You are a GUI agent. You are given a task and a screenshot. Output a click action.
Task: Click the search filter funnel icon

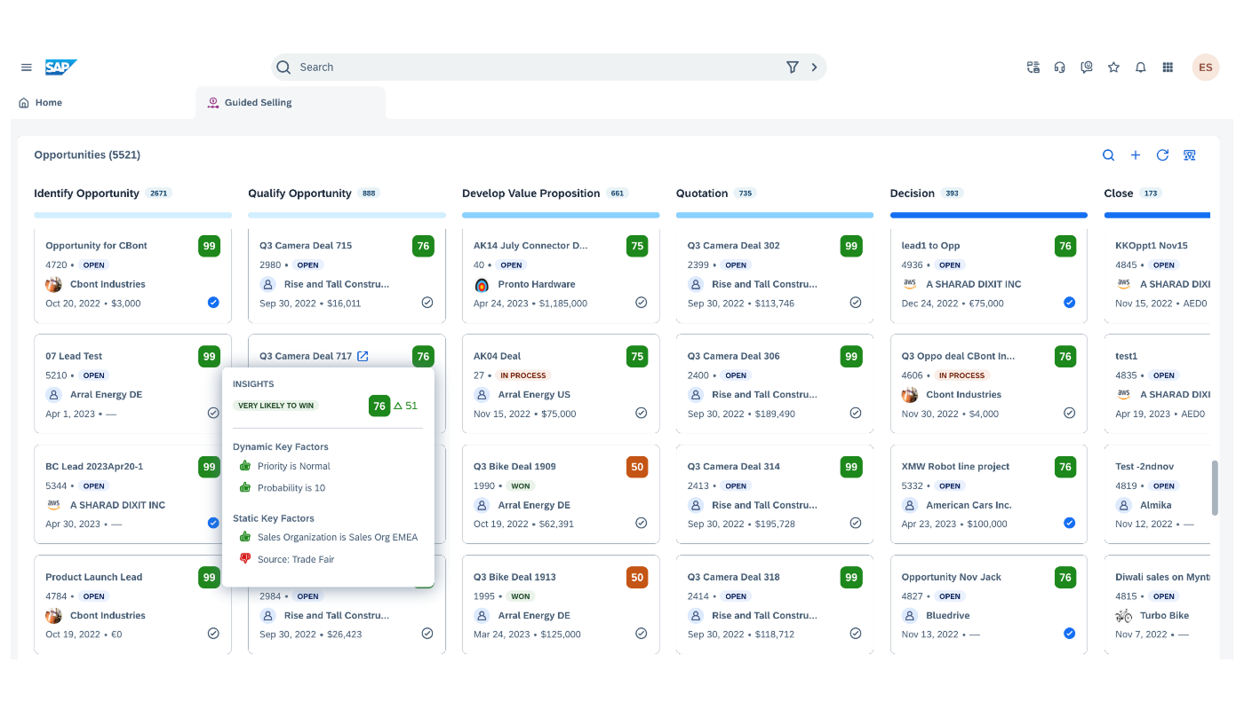(792, 67)
